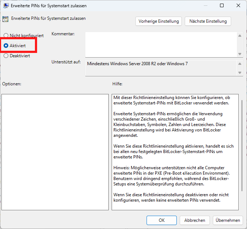Click the Hilfe panel vertical scrollbar
247x229 pixels.
click(242, 146)
